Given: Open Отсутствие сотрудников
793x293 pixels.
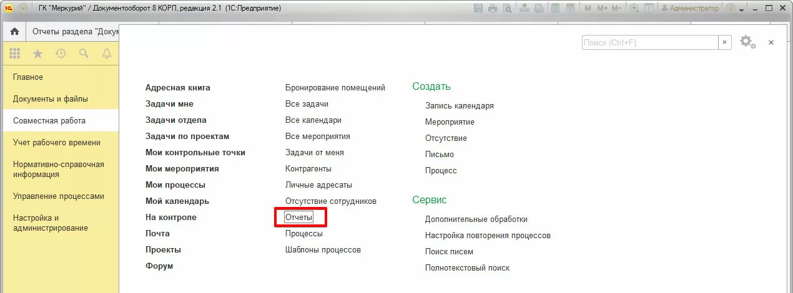Looking at the screenshot, I should (x=331, y=201).
